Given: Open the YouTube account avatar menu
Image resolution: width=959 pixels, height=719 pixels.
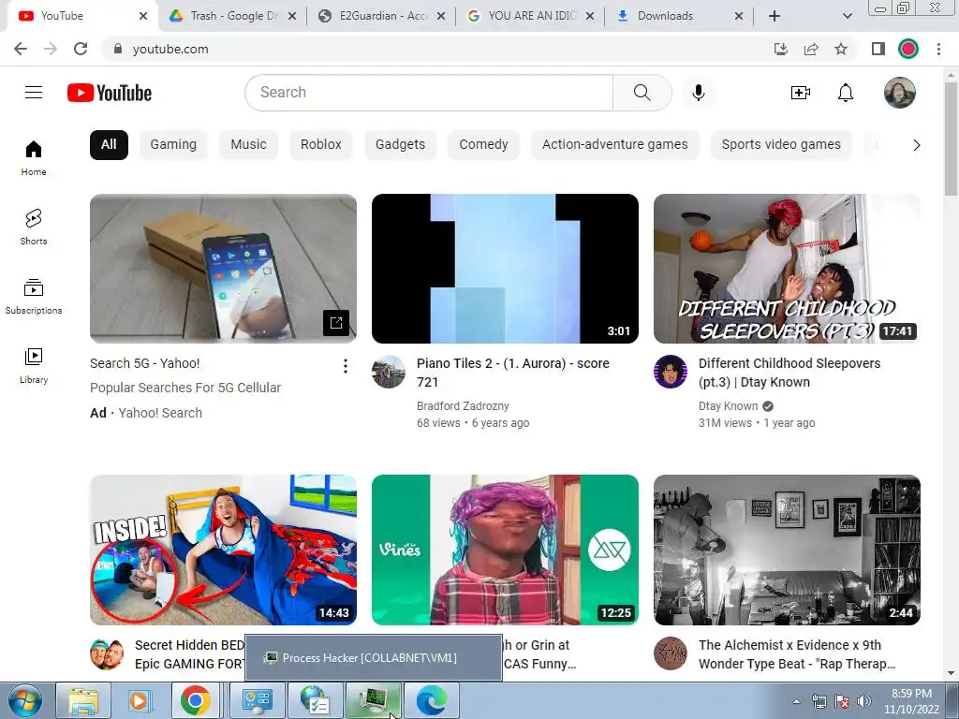Looking at the screenshot, I should point(900,93).
